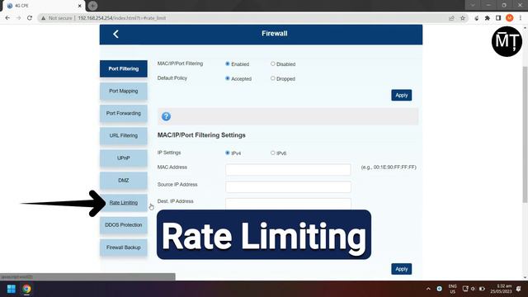Set MAC/IP/Port Filtering to Disabled
This screenshot has width=528, height=297.
(x=273, y=64)
